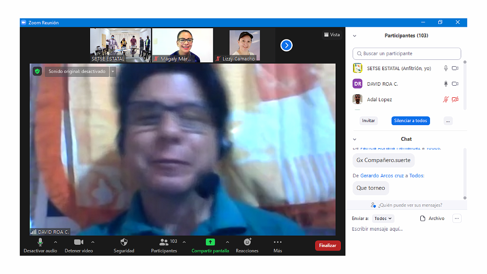Select the Magaly video thumbnail

click(x=183, y=45)
